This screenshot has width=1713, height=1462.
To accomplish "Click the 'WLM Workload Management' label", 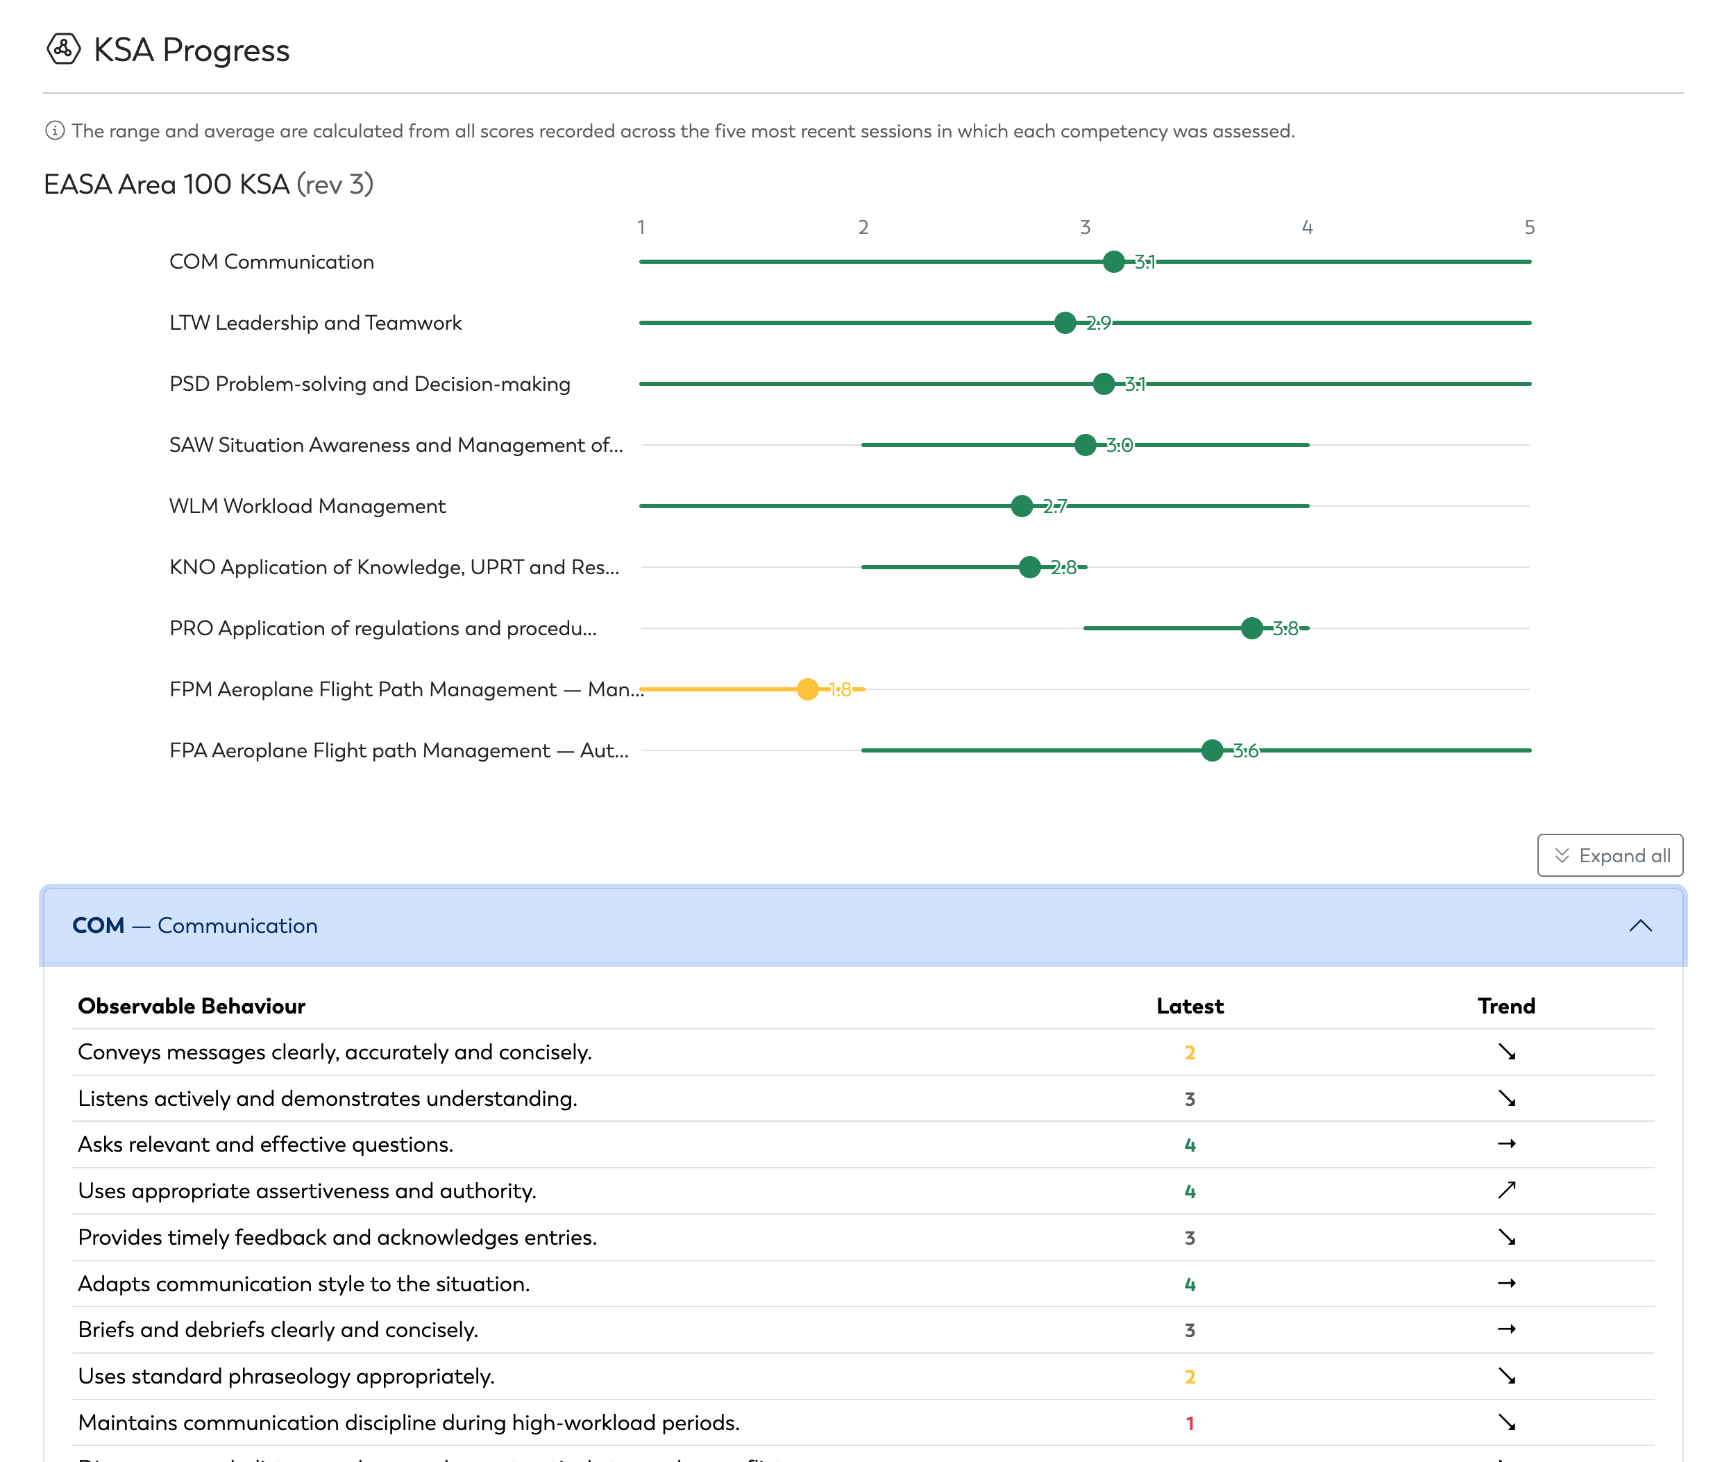I will click(307, 506).
